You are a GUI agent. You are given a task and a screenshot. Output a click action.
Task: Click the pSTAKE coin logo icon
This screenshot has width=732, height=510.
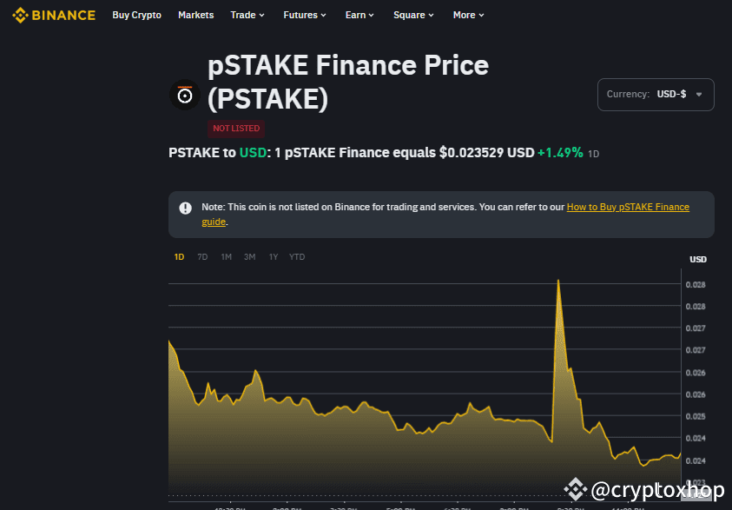(185, 95)
